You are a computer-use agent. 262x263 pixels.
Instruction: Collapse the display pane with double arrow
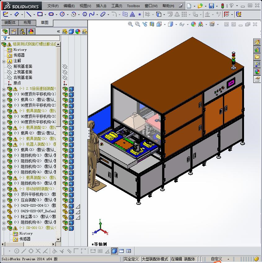point(58,31)
